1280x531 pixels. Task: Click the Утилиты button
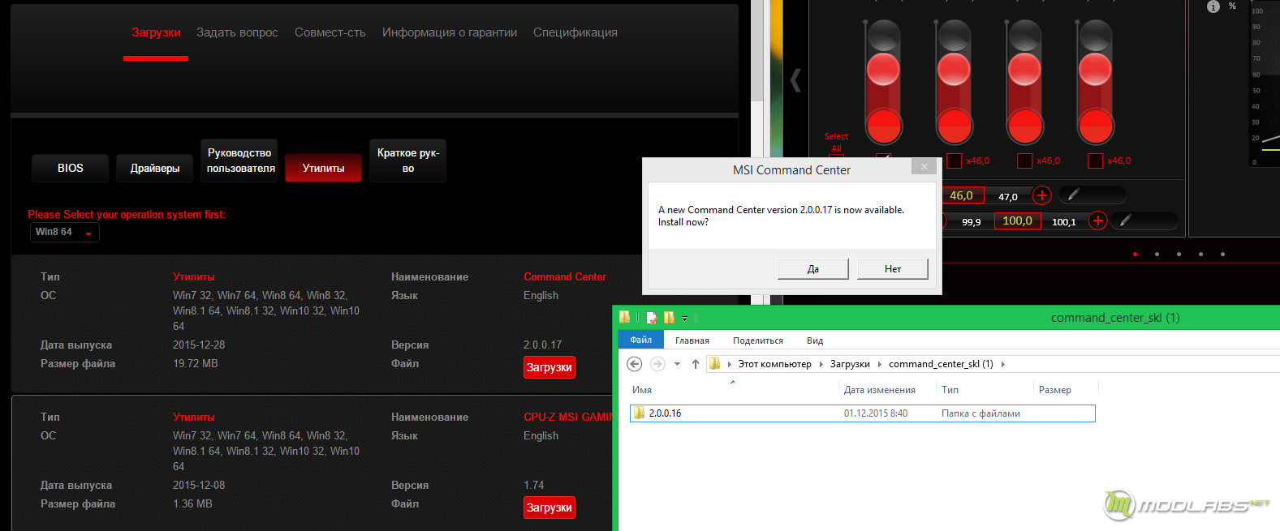pyautogui.click(x=324, y=168)
